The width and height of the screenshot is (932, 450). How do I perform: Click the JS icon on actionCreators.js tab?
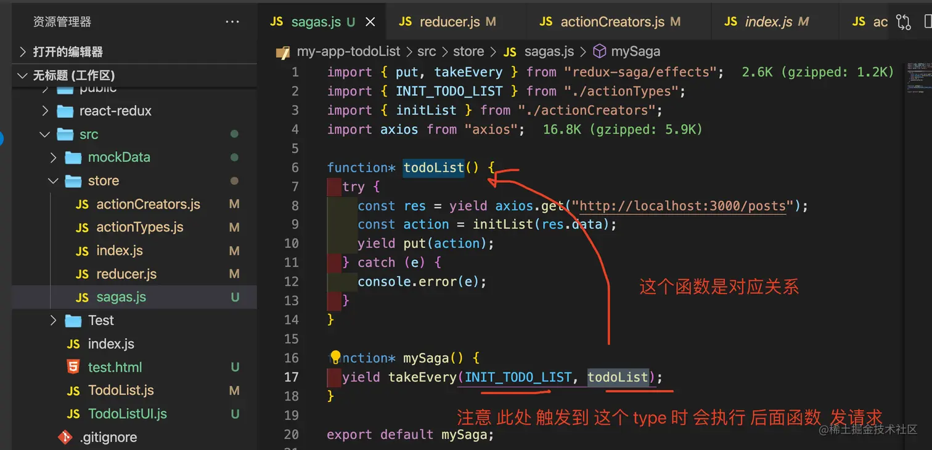point(546,22)
